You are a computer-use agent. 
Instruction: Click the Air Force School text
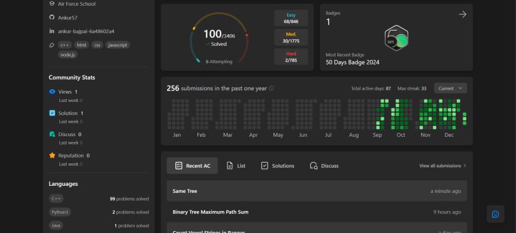(77, 4)
